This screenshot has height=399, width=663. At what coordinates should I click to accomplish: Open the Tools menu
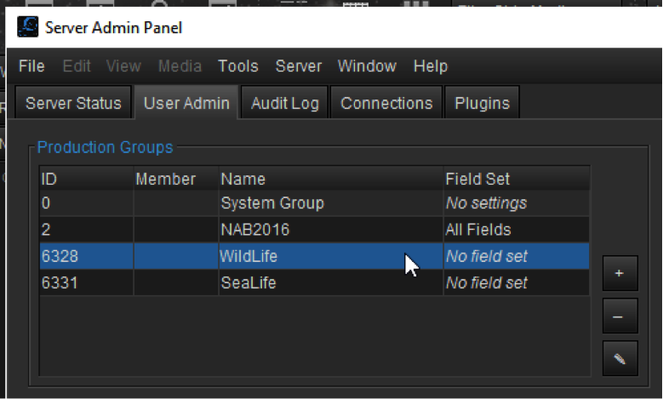(238, 66)
